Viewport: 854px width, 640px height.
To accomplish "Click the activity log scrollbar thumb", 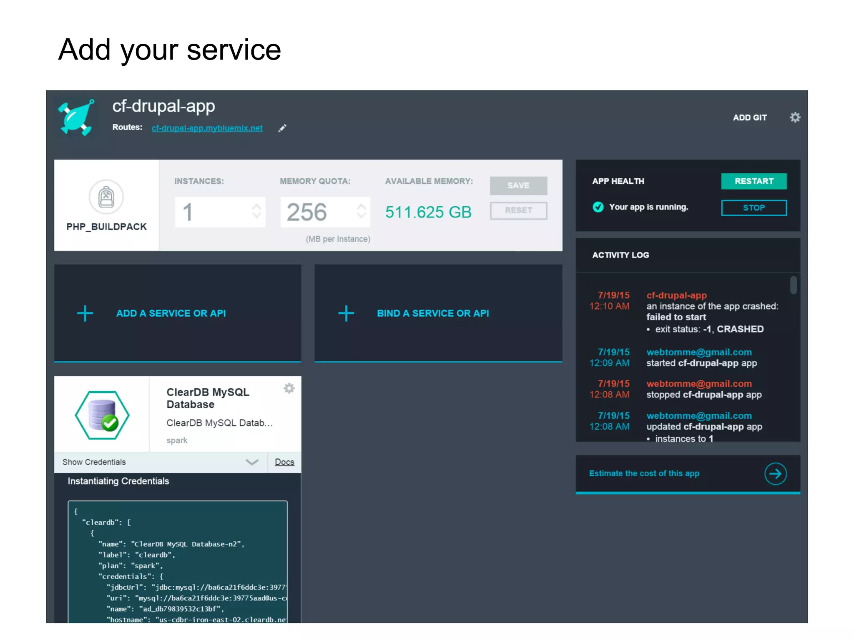I will 793,285.
